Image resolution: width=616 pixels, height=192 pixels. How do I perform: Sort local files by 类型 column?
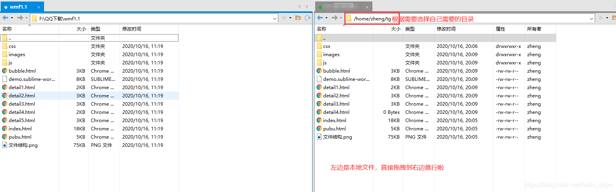(104, 29)
